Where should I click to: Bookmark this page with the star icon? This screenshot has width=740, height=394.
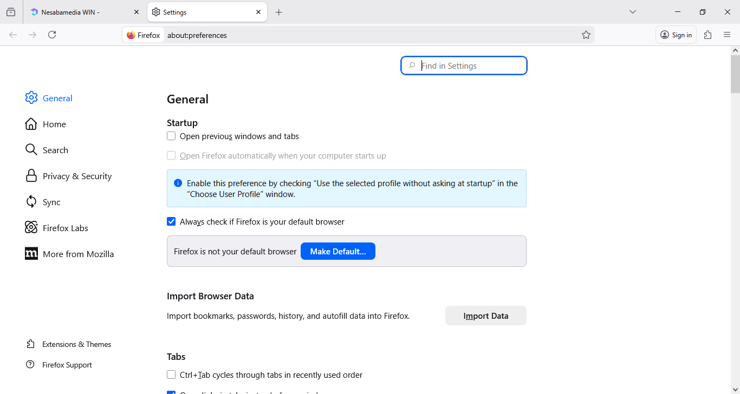tap(586, 35)
